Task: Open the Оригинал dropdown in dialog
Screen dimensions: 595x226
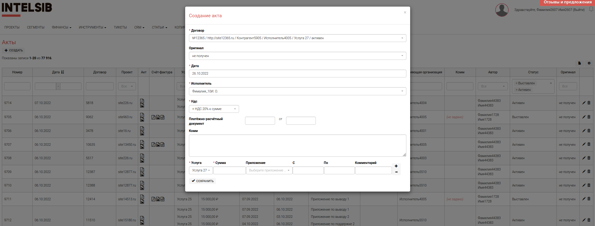Action: (297, 56)
